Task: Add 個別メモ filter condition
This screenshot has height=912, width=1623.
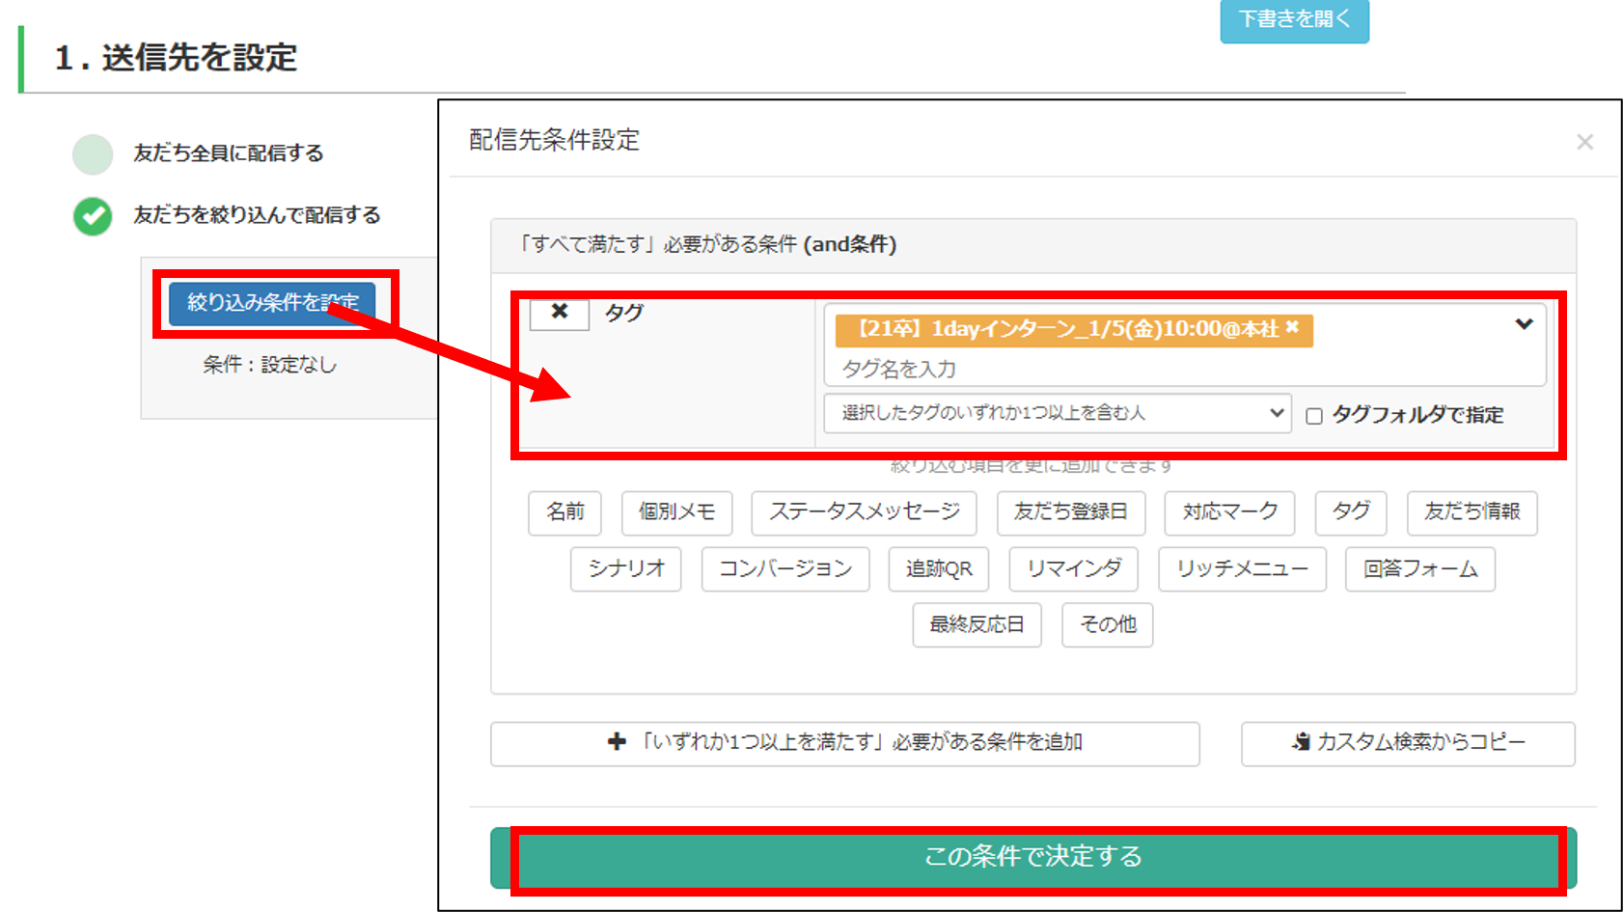Action: 676,512
